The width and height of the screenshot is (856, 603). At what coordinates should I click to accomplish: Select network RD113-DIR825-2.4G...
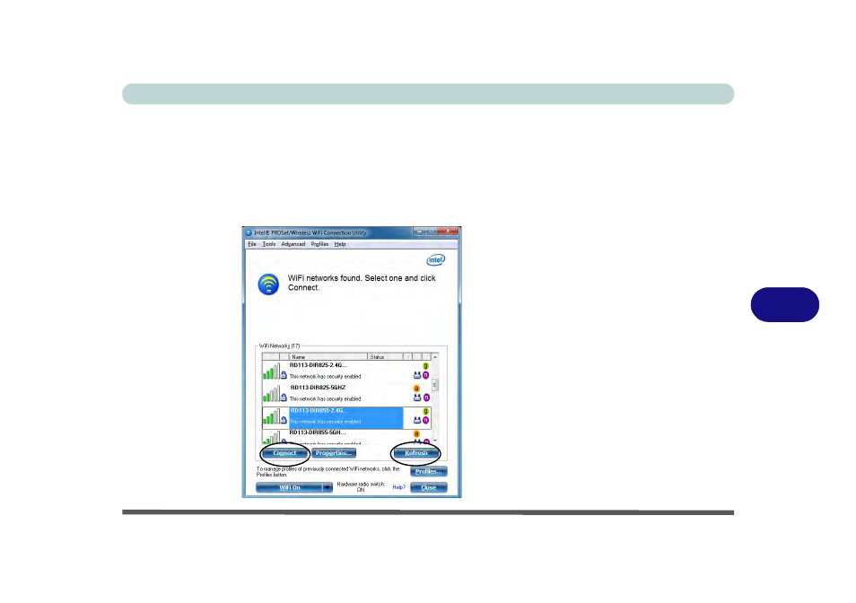click(346, 371)
